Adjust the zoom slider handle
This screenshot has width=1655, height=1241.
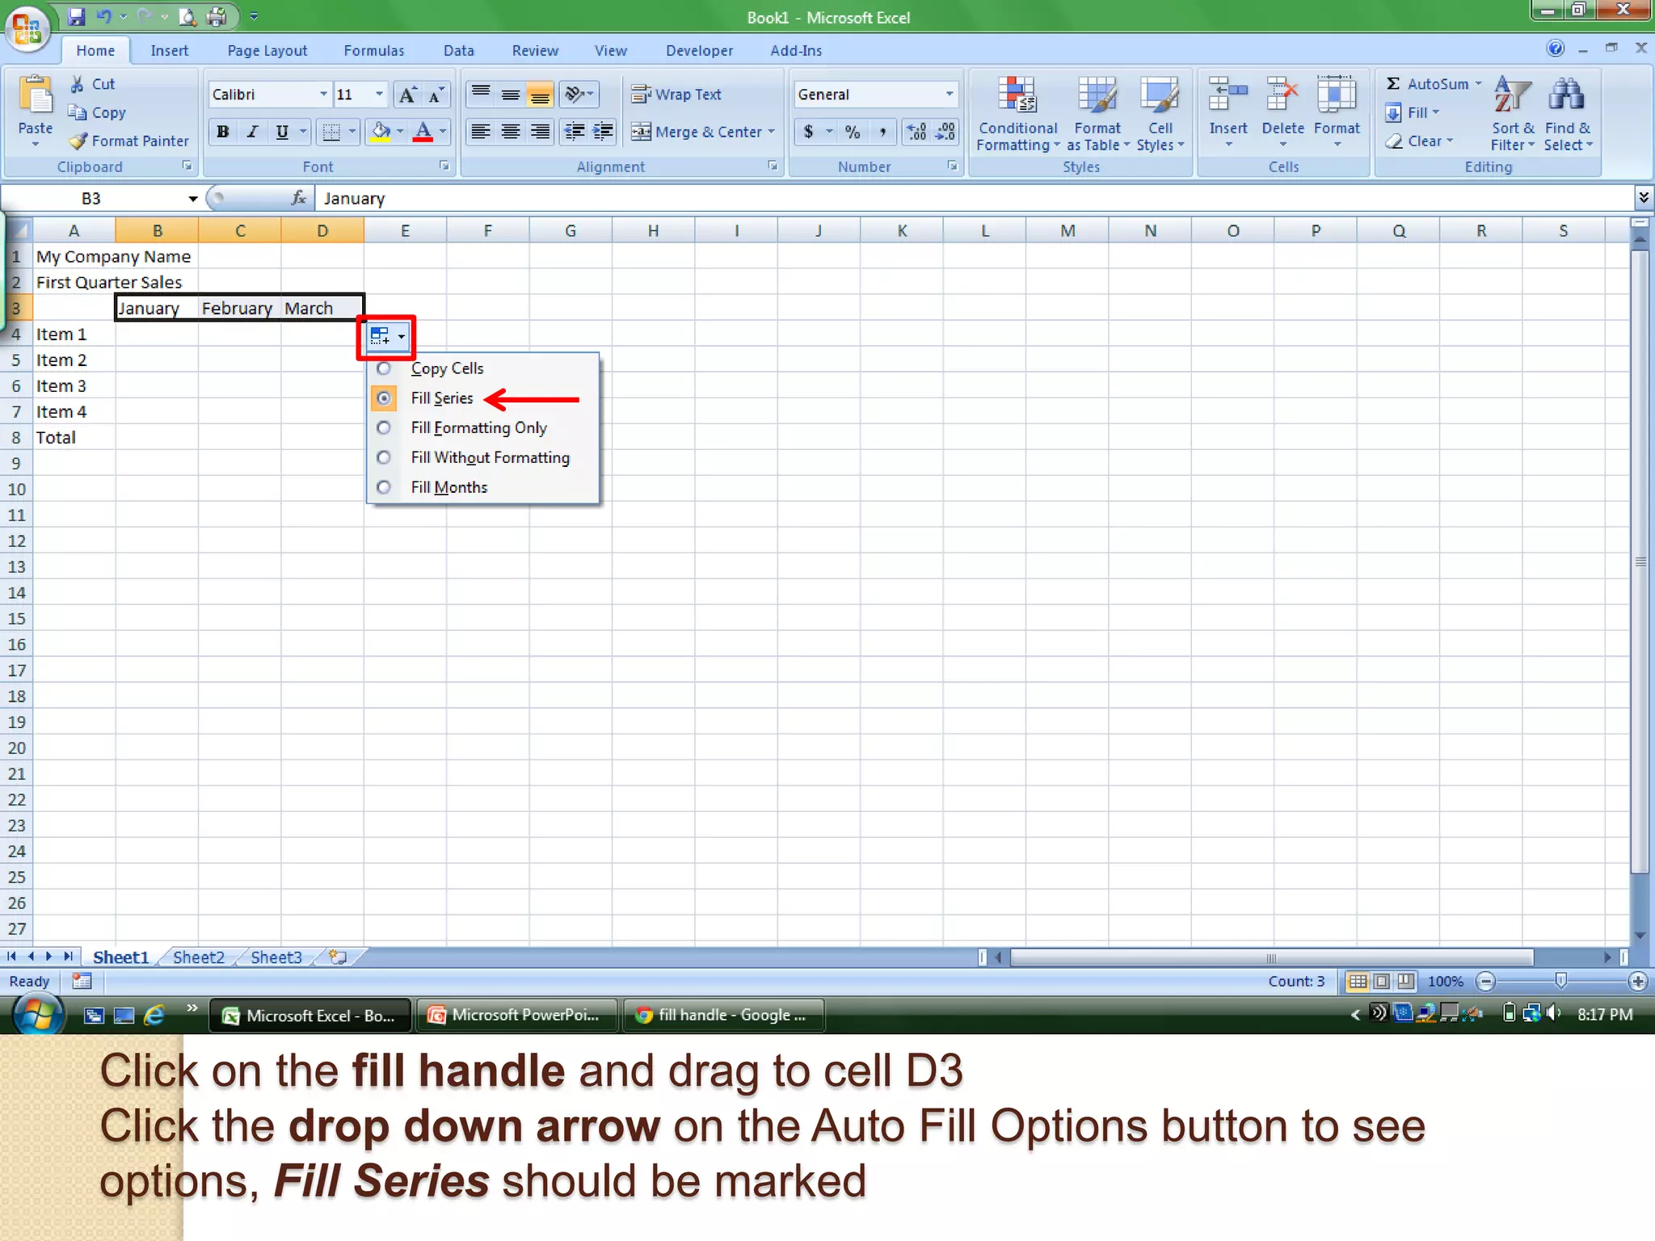pos(1561,981)
